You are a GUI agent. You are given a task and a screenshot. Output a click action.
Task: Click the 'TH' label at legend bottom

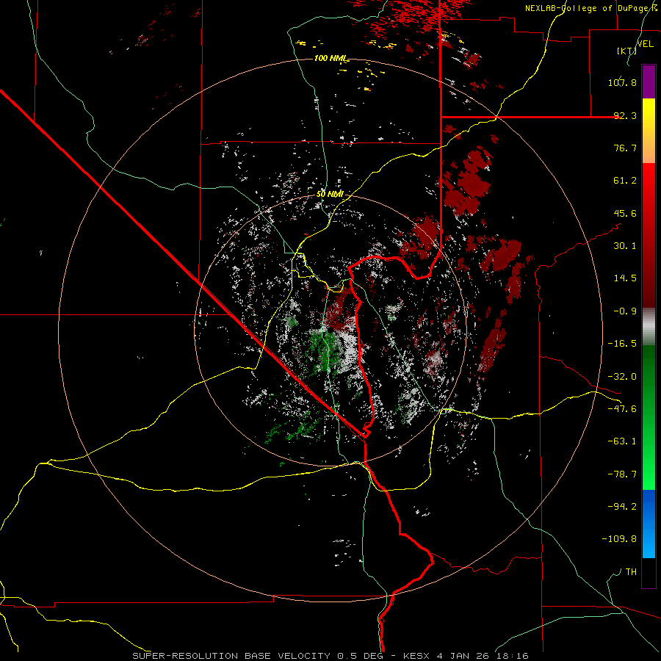(631, 572)
